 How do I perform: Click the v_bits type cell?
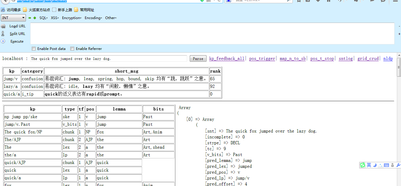coord(70,124)
